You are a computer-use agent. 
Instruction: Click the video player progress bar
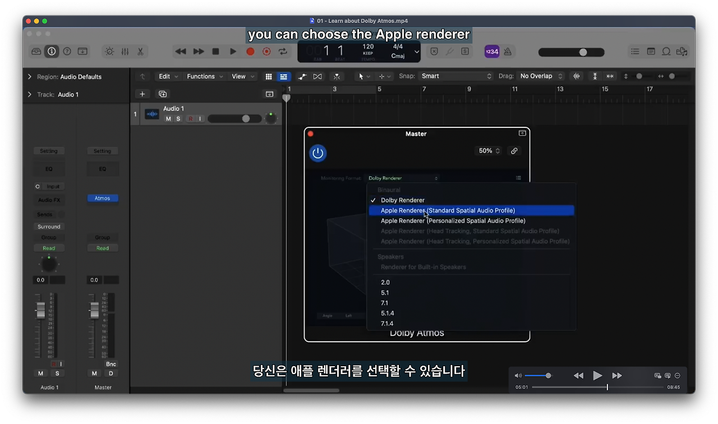(597, 387)
